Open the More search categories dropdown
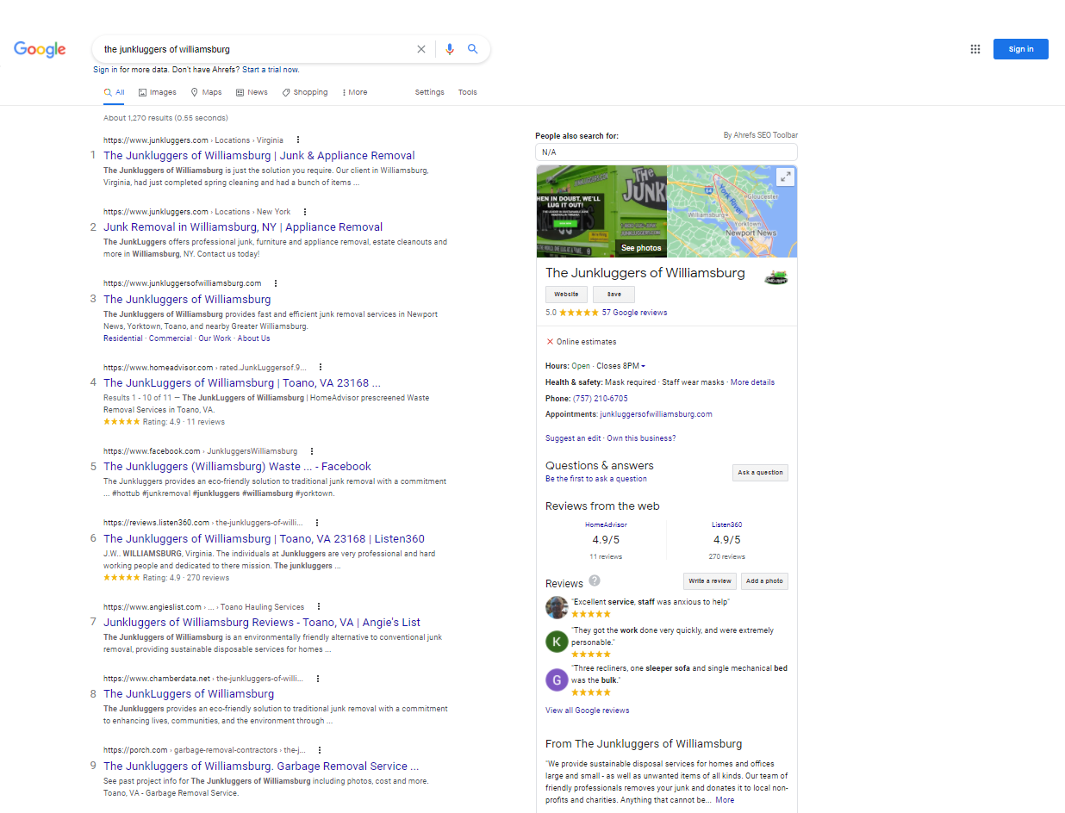1065x813 pixels. tap(354, 92)
